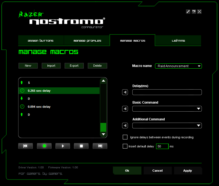The width and height of the screenshot is (219, 186).
Task: Select the D key-up event row
Action: coord(59,115)
